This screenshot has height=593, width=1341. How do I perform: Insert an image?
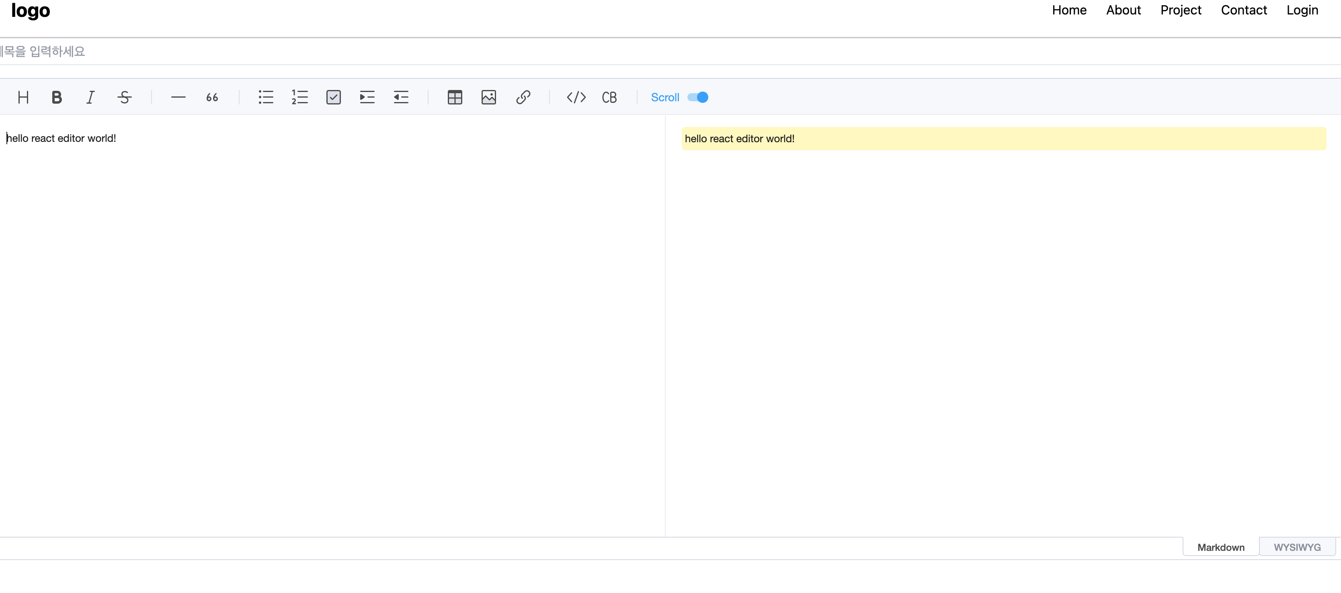click(x=488, y=97)
